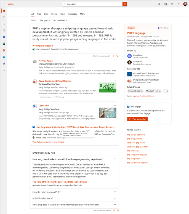Viewport: 189px width, 214px height.
Task: Open the More tab dropdown
Action: 84,14
